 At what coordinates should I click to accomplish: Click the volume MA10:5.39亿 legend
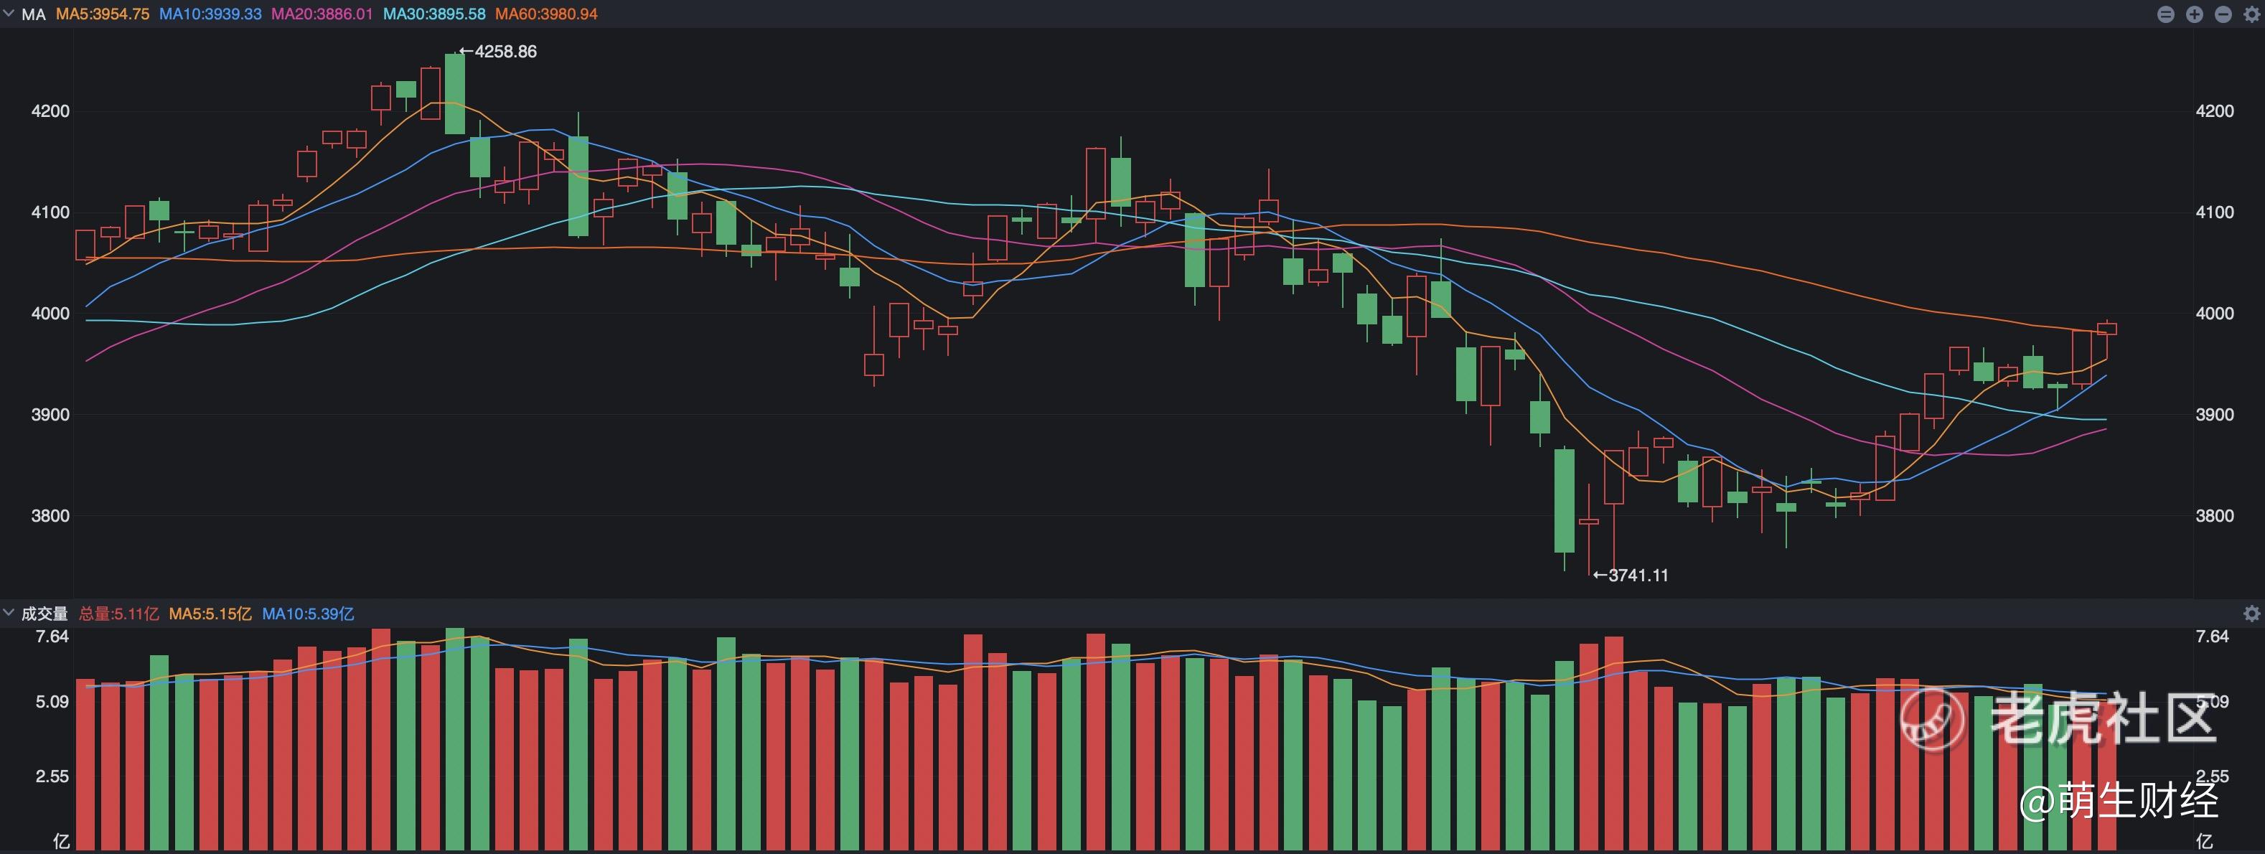click(308, 613)
